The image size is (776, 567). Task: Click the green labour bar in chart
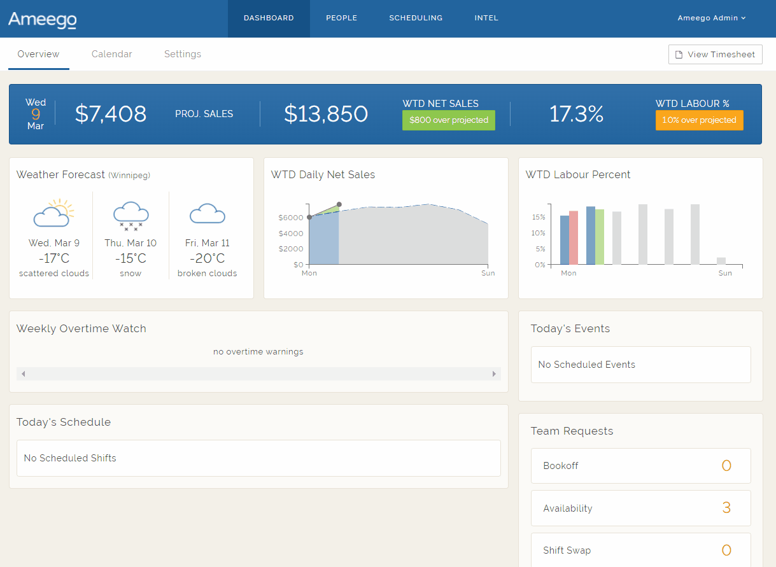[600, 236]
